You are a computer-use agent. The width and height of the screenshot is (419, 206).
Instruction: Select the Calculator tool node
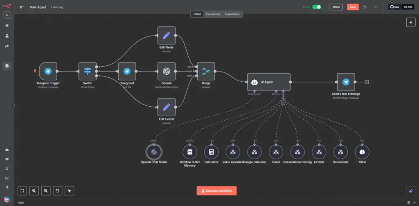coord(212,152)
